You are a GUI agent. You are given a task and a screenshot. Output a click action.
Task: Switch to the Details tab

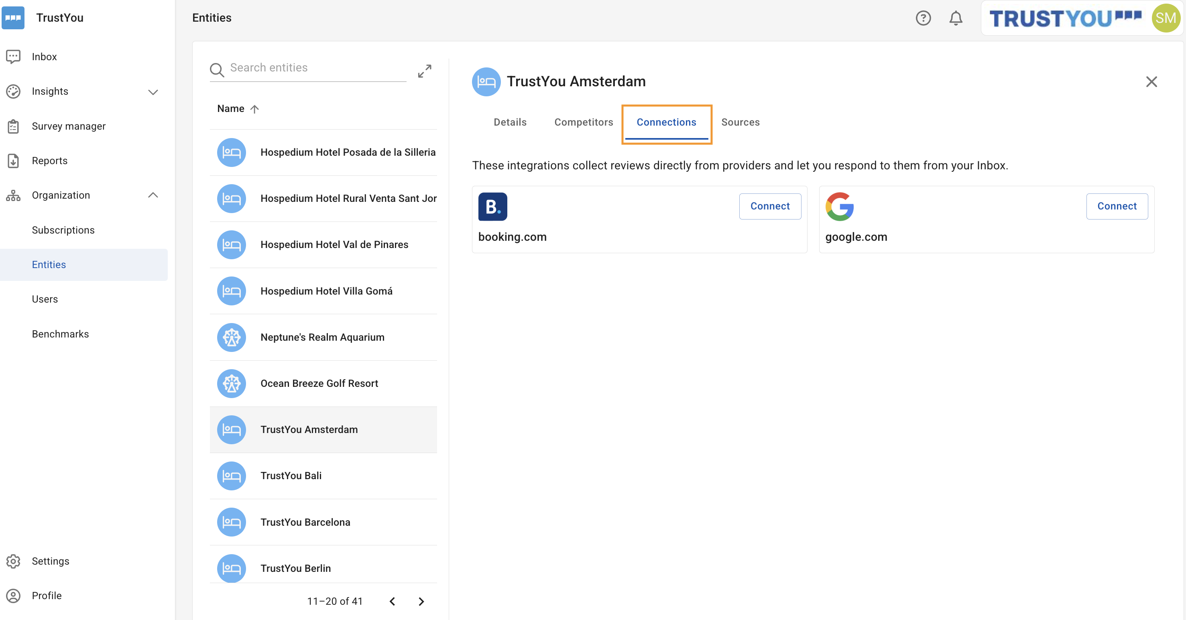pos(510,122)
